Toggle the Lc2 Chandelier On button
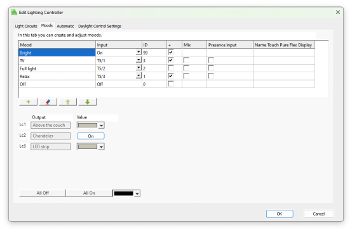This screenshot has height=232, width=352. [91, 136]
